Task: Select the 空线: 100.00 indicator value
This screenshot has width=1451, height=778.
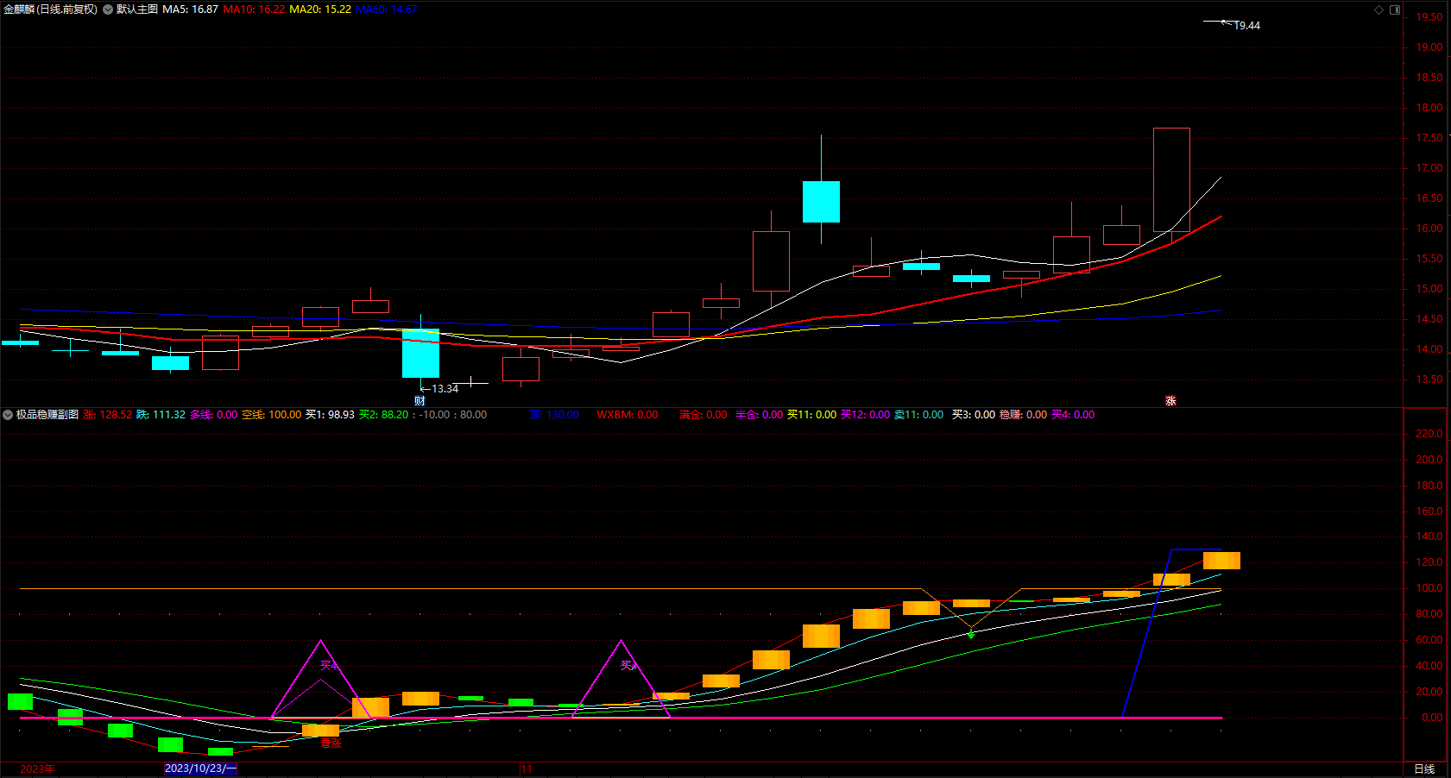Action: coord(272,415)
